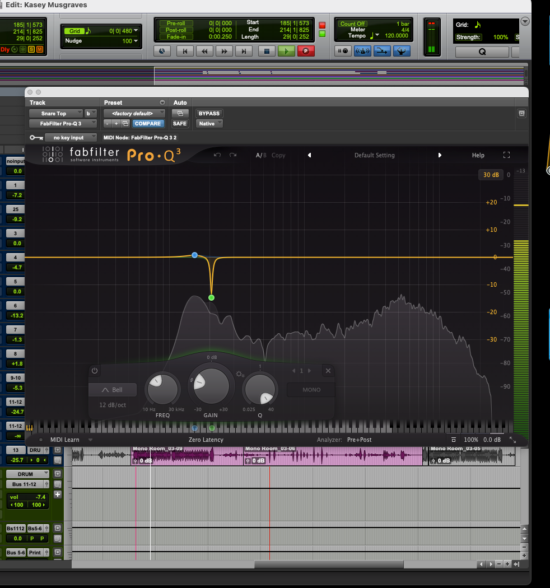Open the Zero Latency processing mode menu
Viewport: 550px width, 588px height.
coord(206,440)
